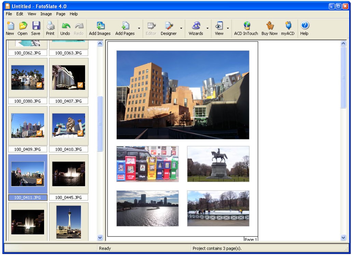Open the Image menu
The width and height of the screenshot is (351, 255).
[x=46, y=14]
